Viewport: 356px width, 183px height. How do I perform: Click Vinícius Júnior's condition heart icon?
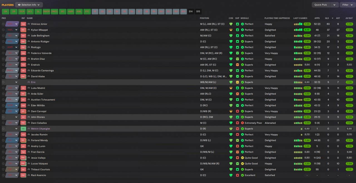231,24
